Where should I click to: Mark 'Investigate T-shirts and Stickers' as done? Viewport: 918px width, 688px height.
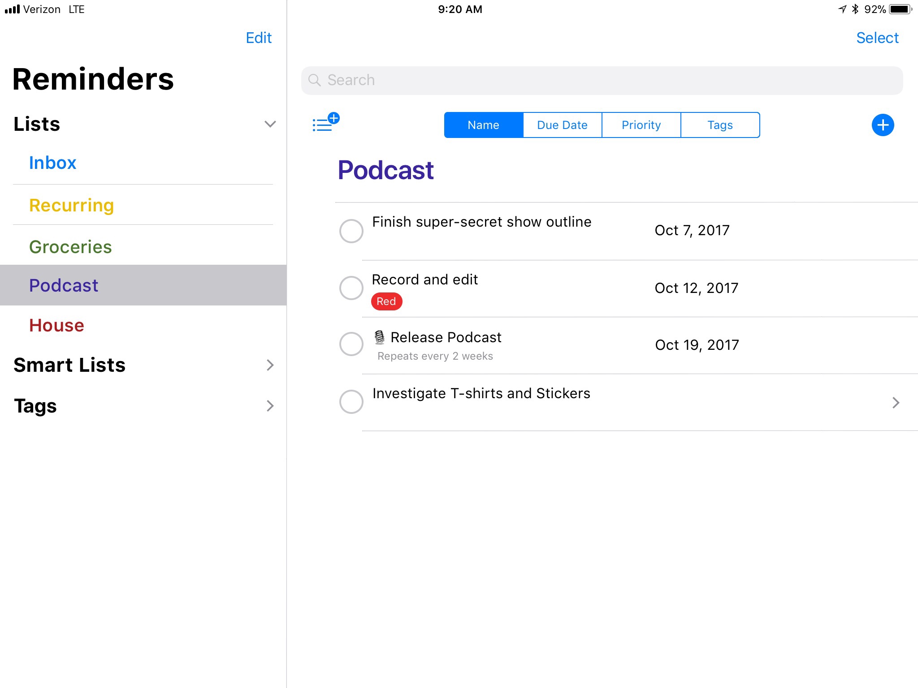tap(351, 402)
